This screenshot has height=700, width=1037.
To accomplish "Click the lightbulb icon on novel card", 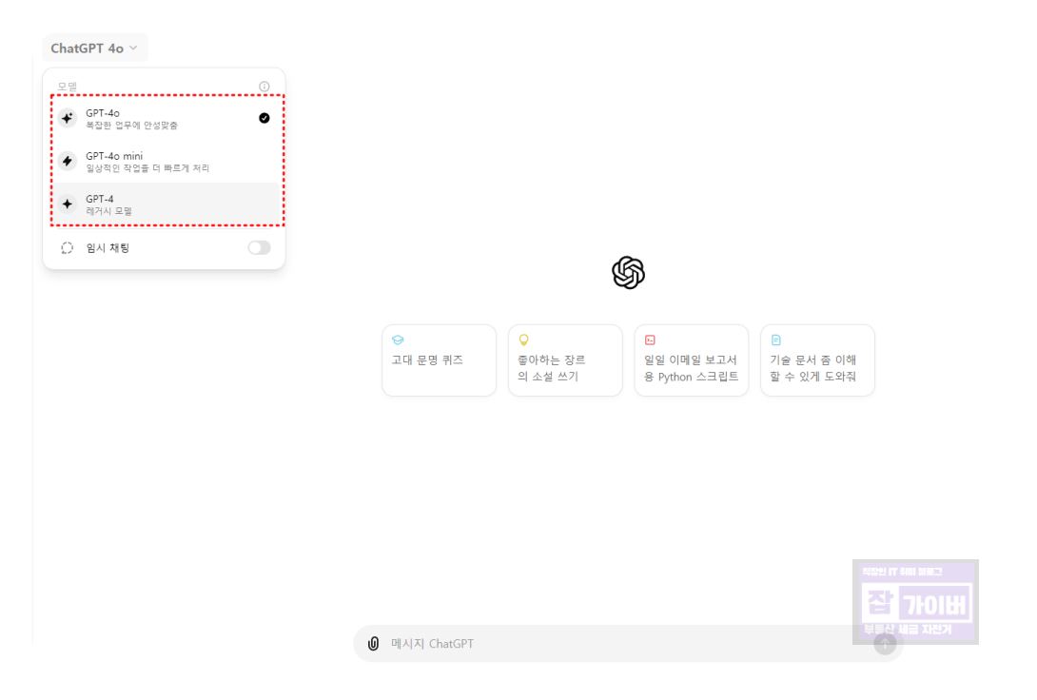I will click(524, 340).
